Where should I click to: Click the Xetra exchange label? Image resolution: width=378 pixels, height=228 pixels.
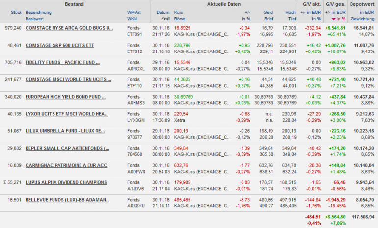(180, 120)
